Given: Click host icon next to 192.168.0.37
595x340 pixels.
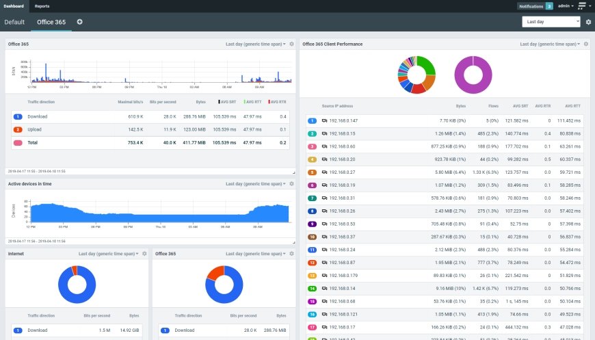Looking at the screenshot, I should [x=324, y=237].
